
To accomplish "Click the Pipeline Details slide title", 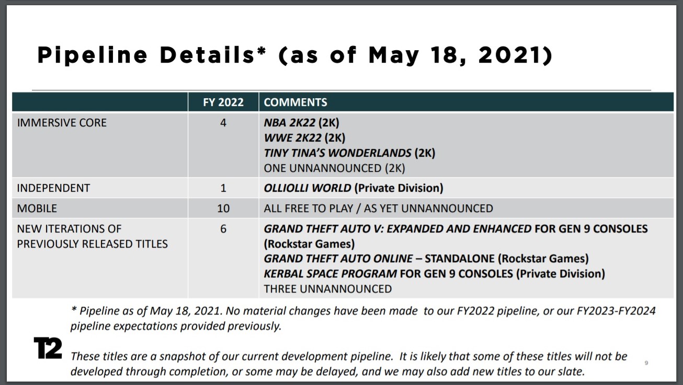I will (294, 55).
